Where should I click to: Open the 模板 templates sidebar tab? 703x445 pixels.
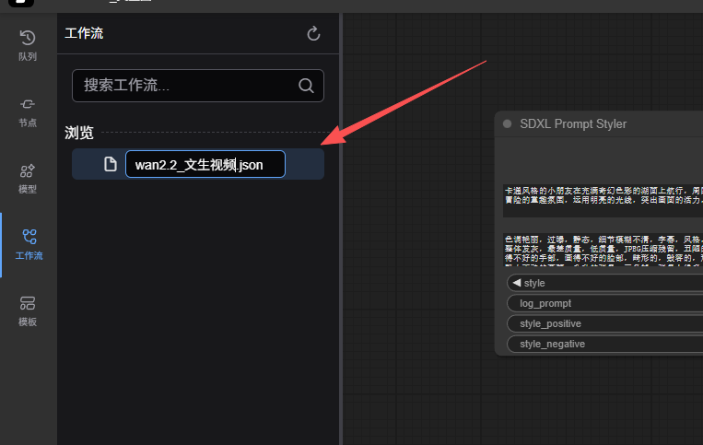(x=28, y=310)
